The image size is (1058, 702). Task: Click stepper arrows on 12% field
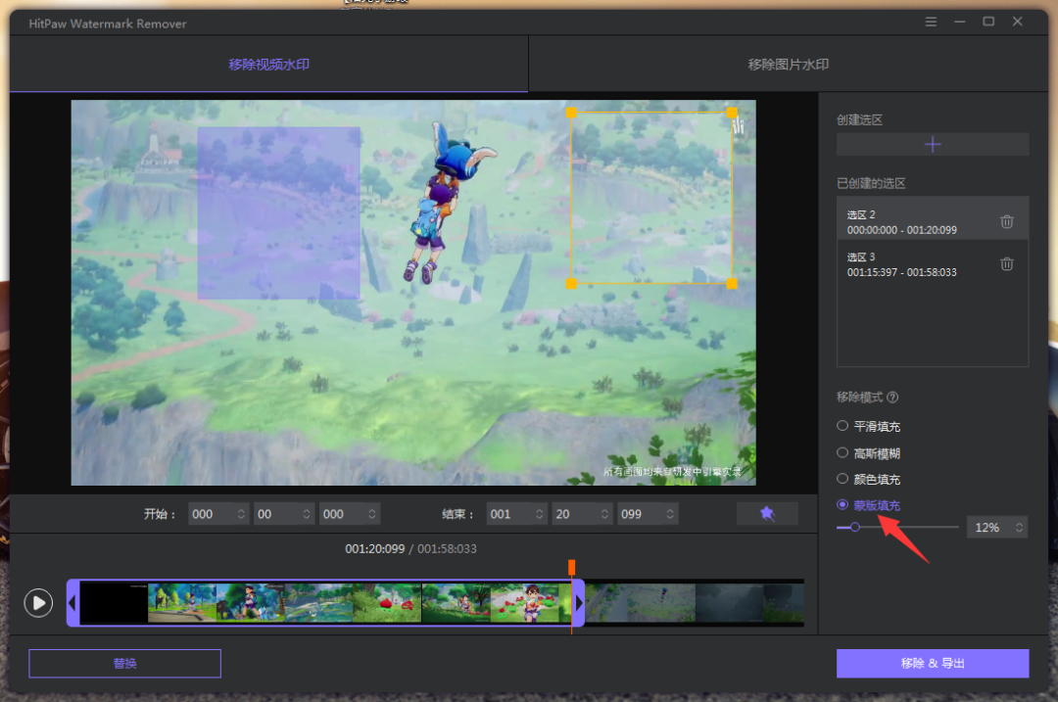pyautogui.click(x=1019, y=528)
